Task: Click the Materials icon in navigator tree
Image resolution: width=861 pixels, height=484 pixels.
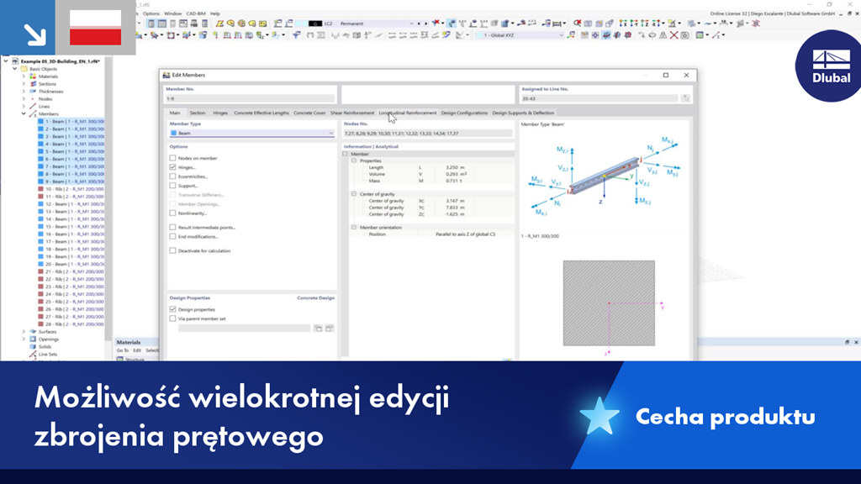Action: 33,76
